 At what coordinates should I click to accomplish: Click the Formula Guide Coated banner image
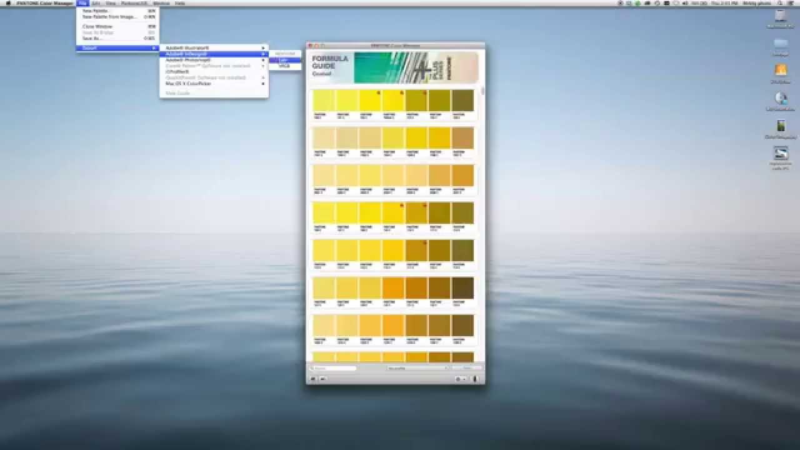[395, 67]
